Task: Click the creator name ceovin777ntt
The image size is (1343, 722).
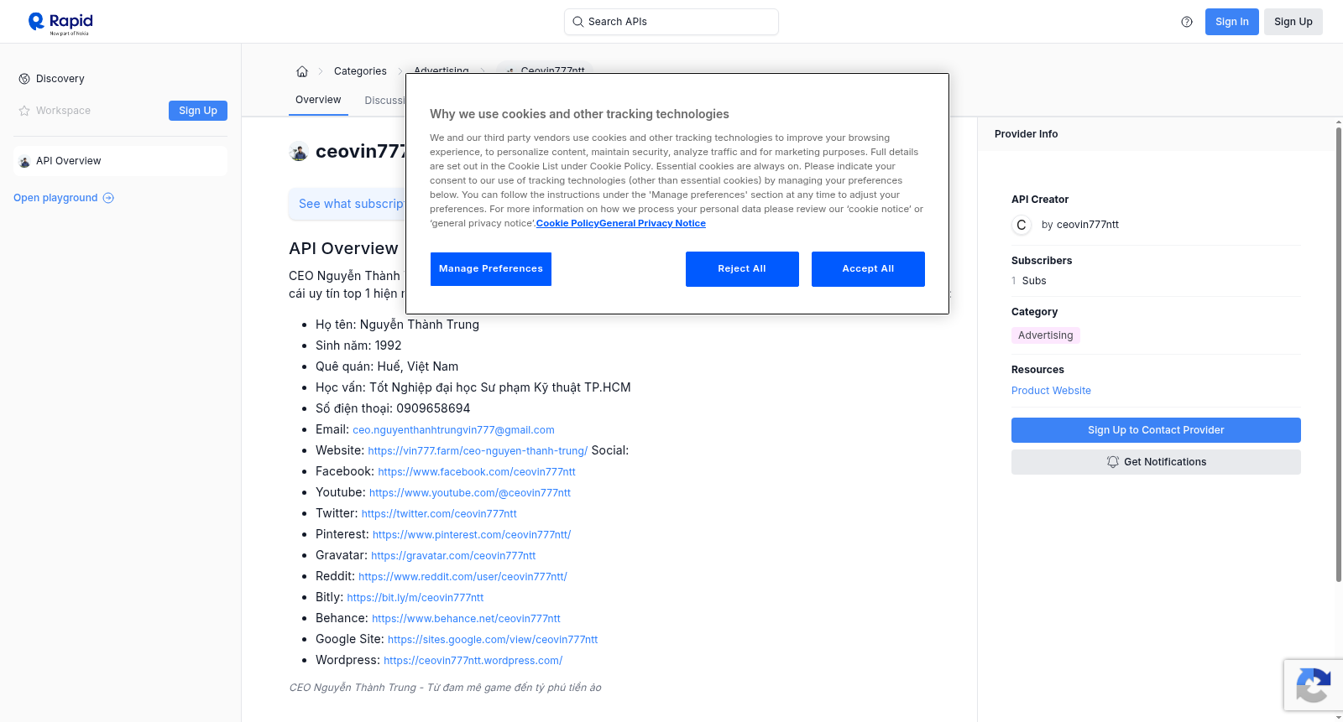Action: 1088,225
